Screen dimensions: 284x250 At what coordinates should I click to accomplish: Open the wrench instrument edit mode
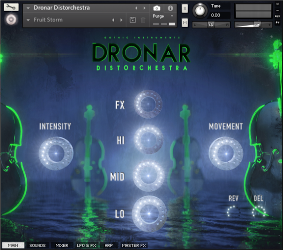11,7
